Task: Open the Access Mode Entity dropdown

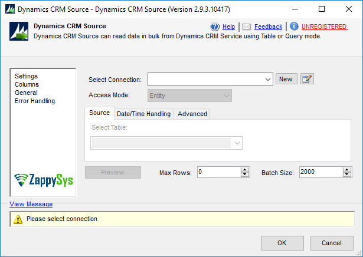Action: (x=189, y=95)
